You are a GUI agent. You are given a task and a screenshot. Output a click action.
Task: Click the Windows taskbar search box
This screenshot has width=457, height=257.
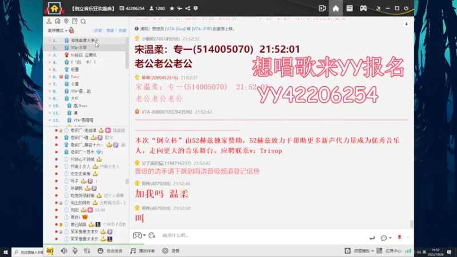pyautogui.click(x=27, y=252)
